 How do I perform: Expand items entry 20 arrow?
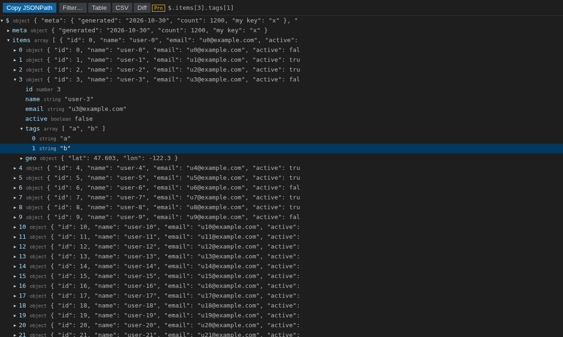[15, 325]
